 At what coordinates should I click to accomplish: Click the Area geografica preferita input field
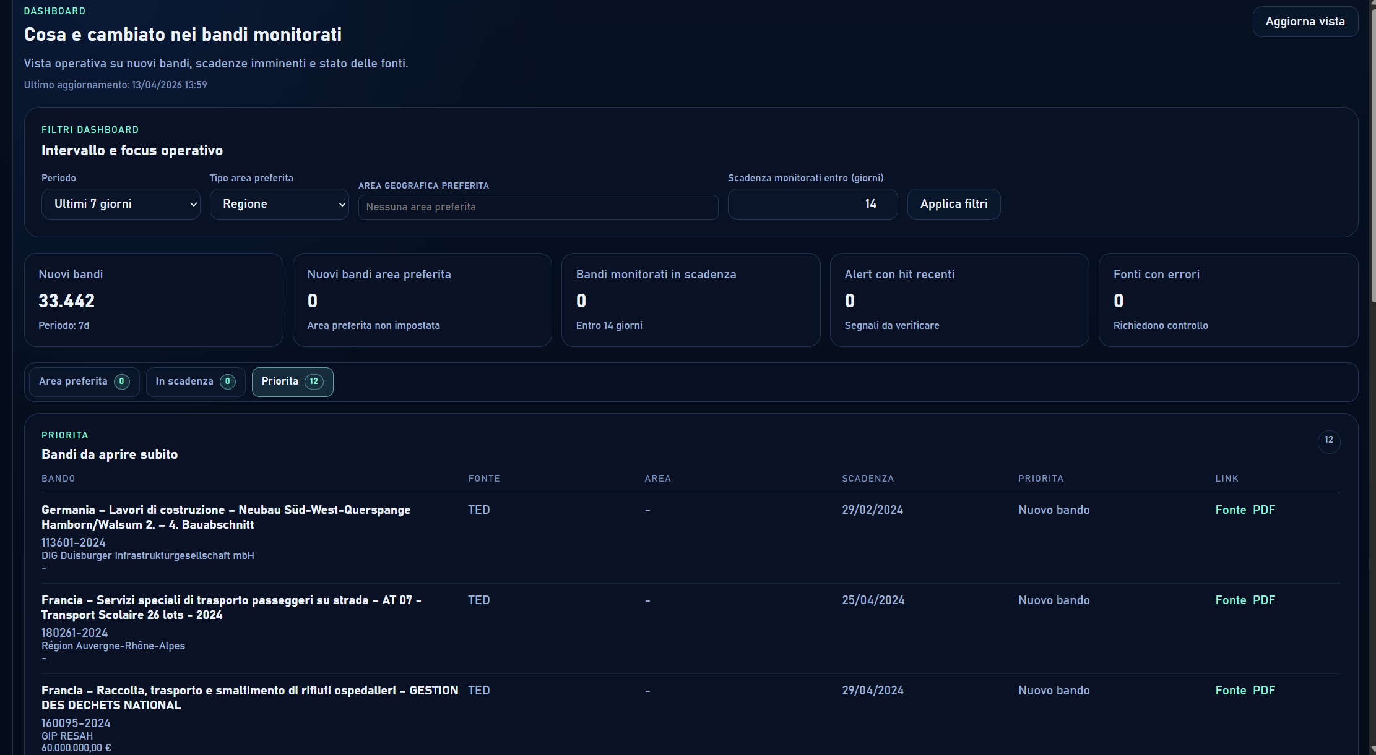point(537,207)
